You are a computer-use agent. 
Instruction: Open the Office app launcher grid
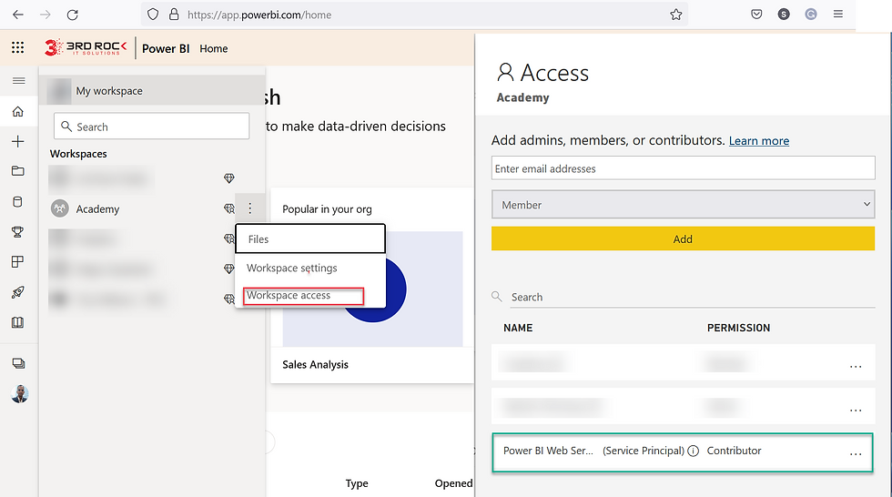[x=17, y=47]
